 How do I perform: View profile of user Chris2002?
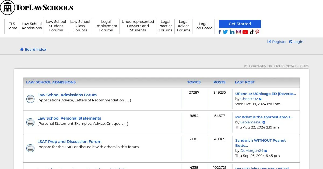tap(249, 99)
